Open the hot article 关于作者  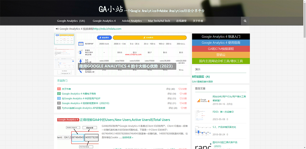click(x=66, y=89)
